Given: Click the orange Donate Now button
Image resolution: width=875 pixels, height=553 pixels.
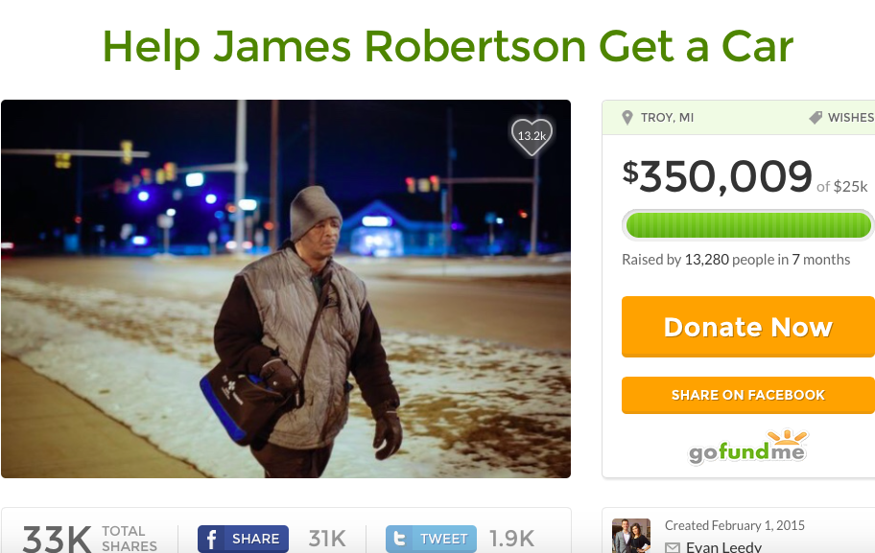Looking at the screenshot, I should click(x=747, y=327).
